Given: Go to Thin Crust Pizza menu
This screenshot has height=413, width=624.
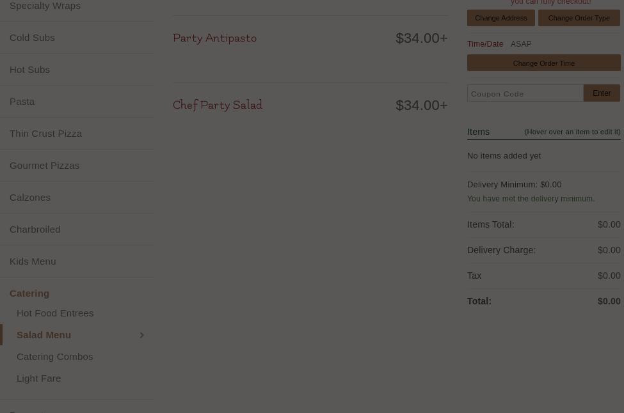Looking at the screenshot, I should (45, 134).
